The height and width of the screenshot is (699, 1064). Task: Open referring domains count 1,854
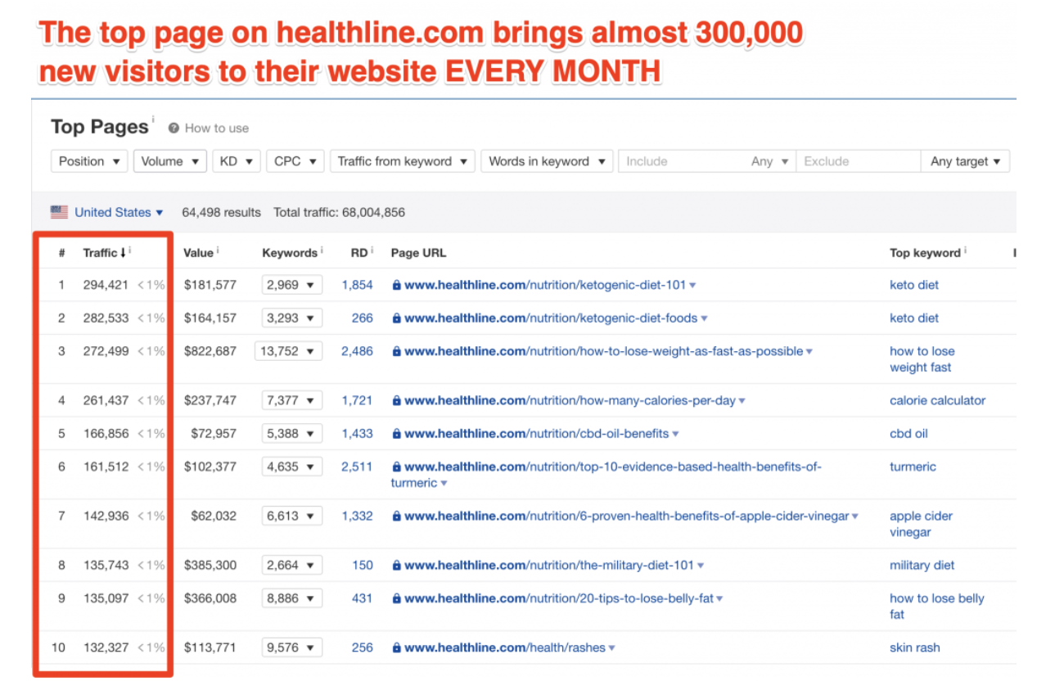click(x=357, y=285)
